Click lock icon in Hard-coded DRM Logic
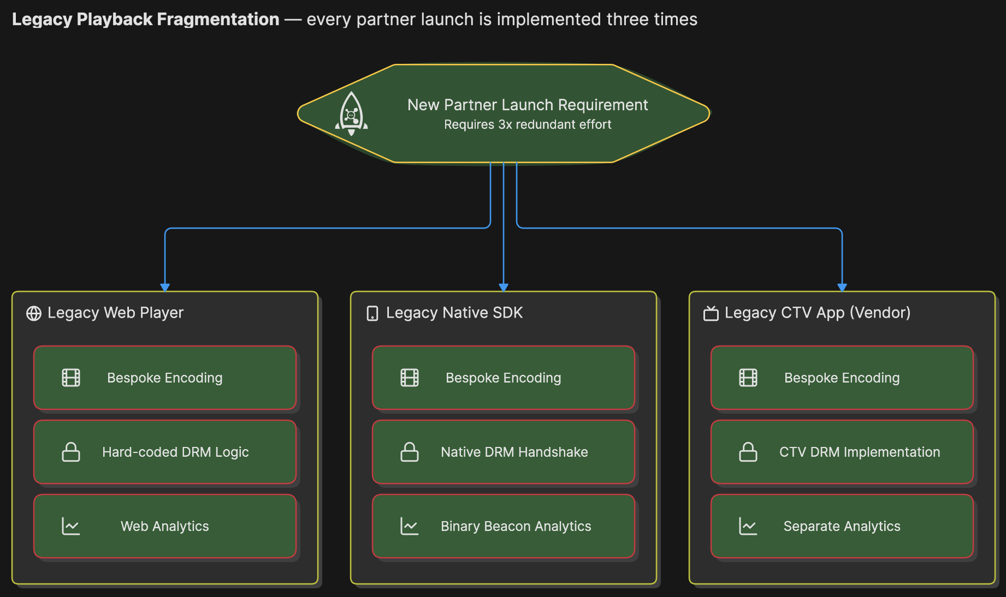 (x=71, y=452)
